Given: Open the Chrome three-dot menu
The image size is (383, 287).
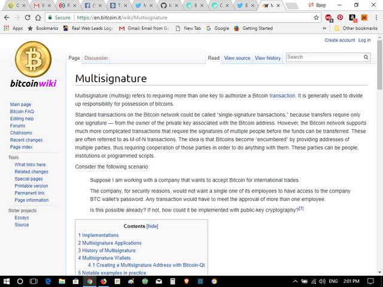Looking at the screenshot, I should click(x=376, y=17).
